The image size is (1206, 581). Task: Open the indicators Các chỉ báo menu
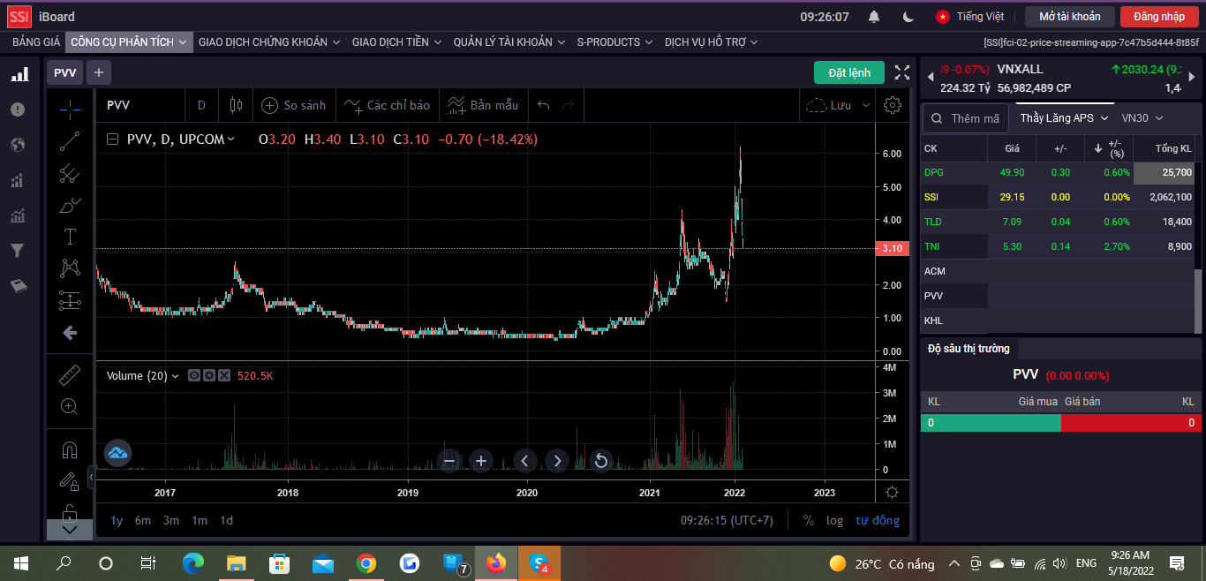[x=387, y=105]
